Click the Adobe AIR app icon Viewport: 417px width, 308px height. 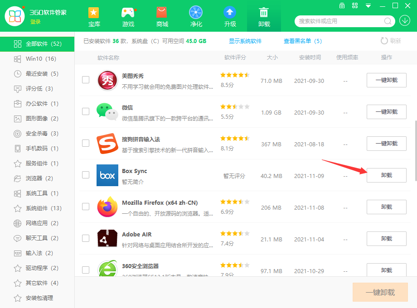[x=107, y=238]
